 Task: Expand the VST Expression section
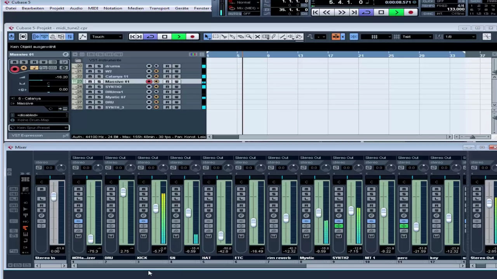pos(39,135)
